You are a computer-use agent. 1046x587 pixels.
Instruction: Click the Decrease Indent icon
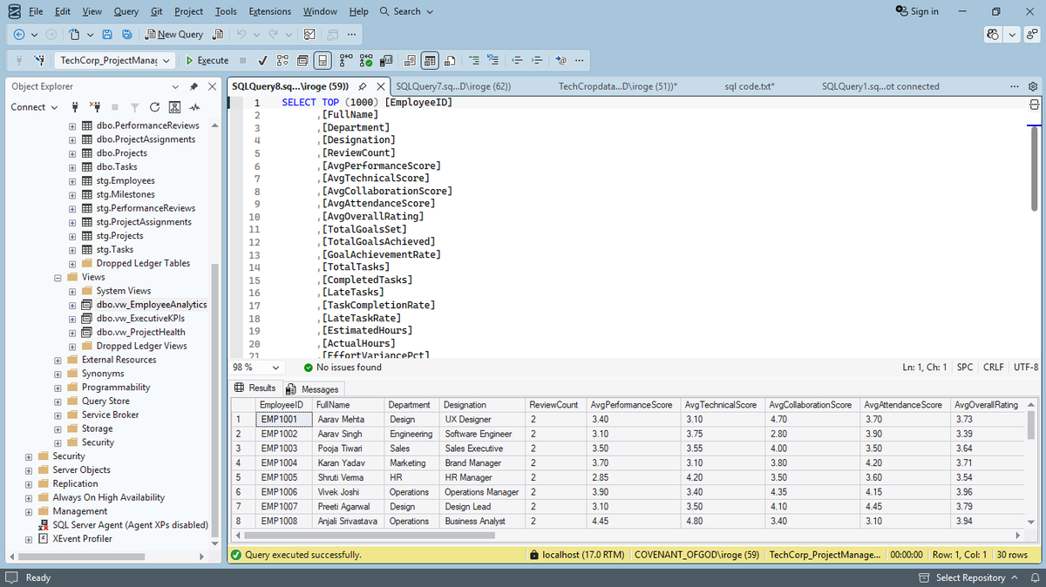click(x=518, y=61)
